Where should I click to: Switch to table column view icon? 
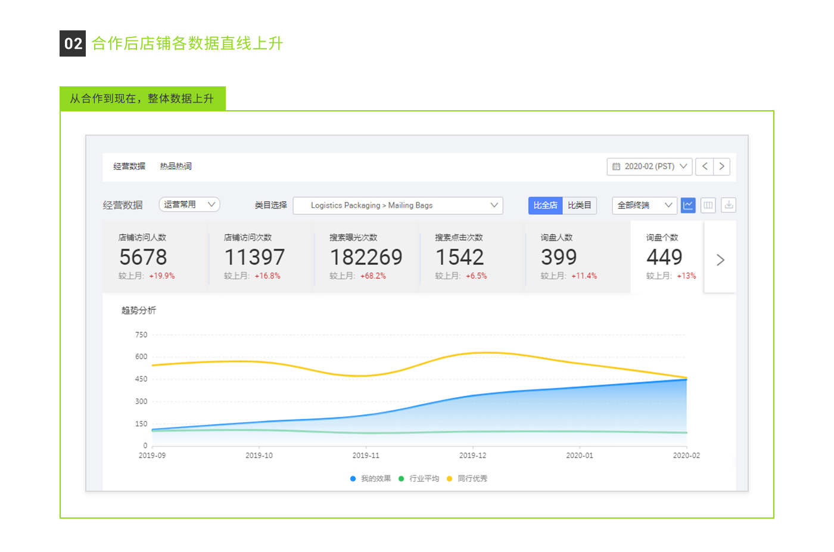pos(708,205)
